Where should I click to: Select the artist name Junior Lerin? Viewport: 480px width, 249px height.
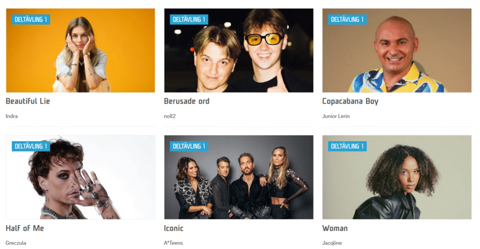click(336, 116)
